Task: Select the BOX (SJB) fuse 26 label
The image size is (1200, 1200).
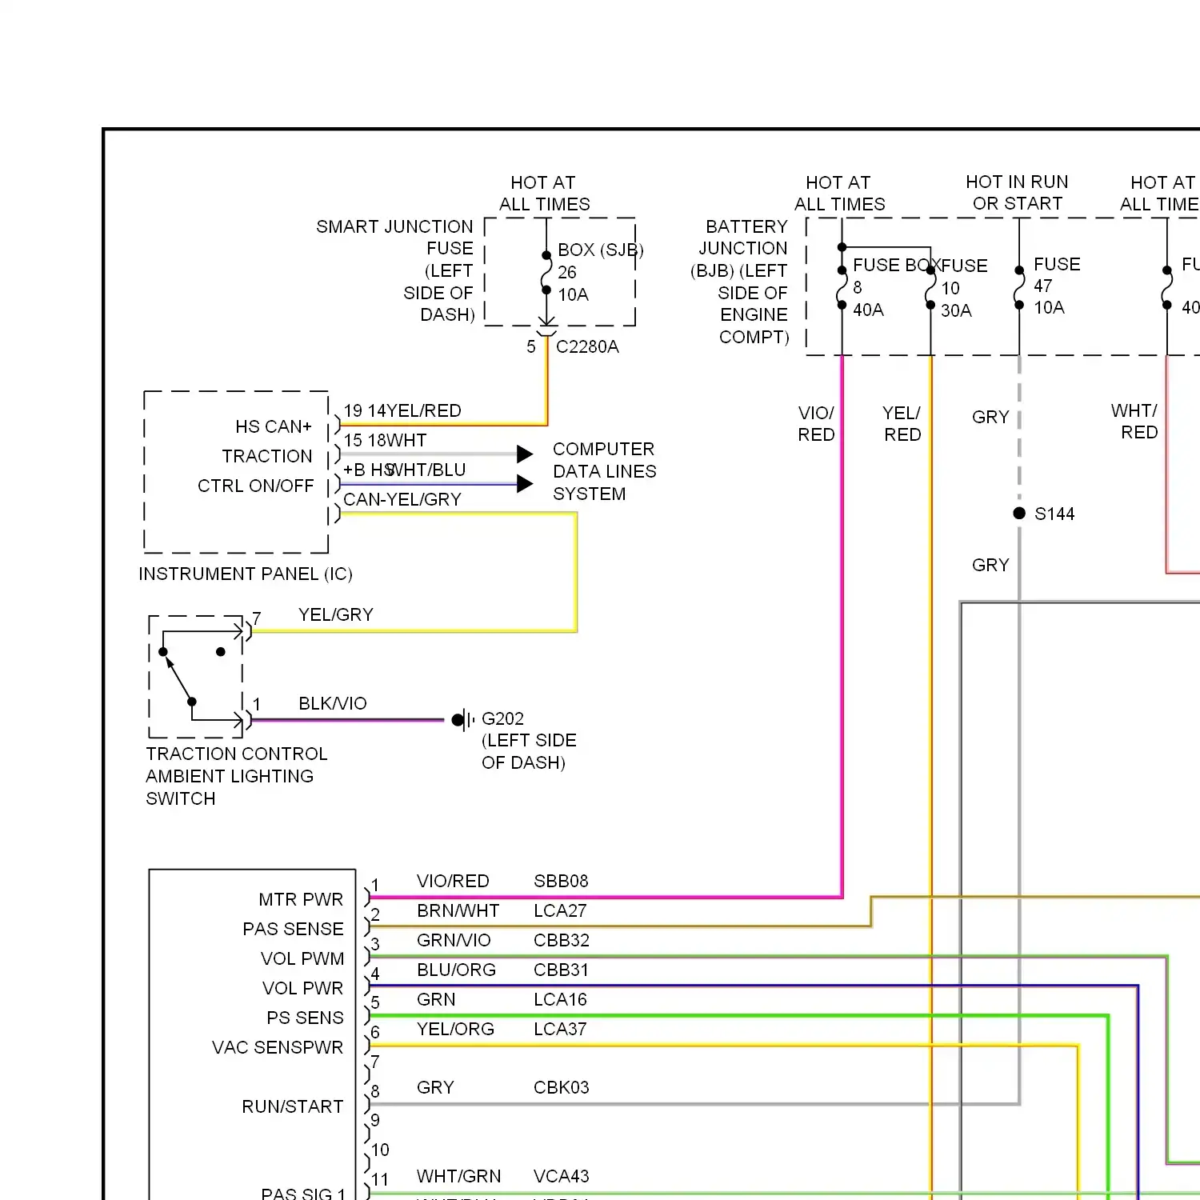Action: pyautogui.click(x=600, y=272)
